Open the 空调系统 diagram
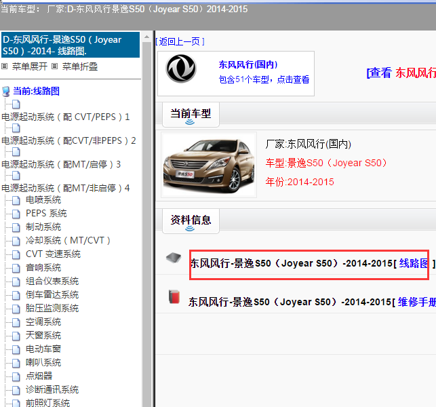 [43, 322]
